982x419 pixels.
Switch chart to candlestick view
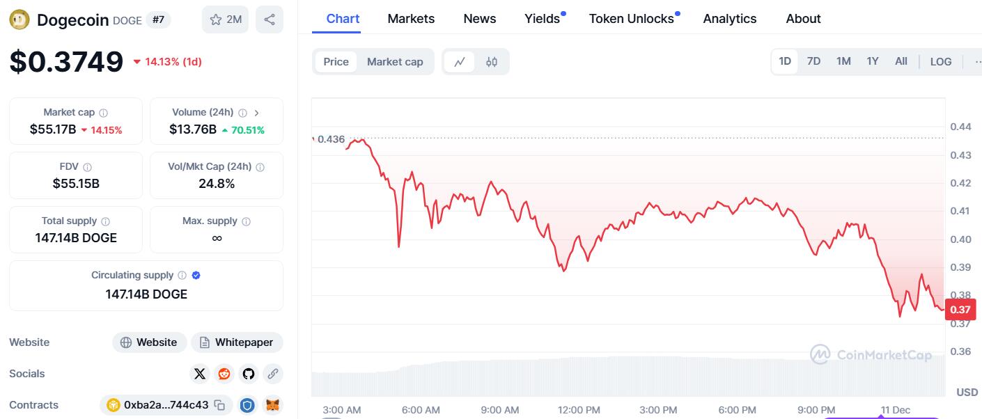pos(492,62)
